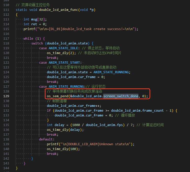This screenshot has width=190, height=172.
Task: Click line number 135 in the gutter
Action: pyautogui.click(x=6, y=125)
